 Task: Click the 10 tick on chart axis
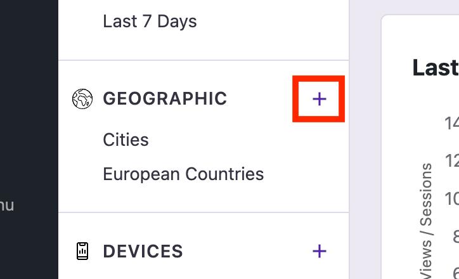(x=451, y=198)
